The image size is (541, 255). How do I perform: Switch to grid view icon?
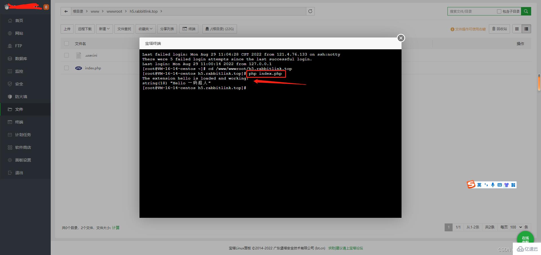(x=517, y=29)
